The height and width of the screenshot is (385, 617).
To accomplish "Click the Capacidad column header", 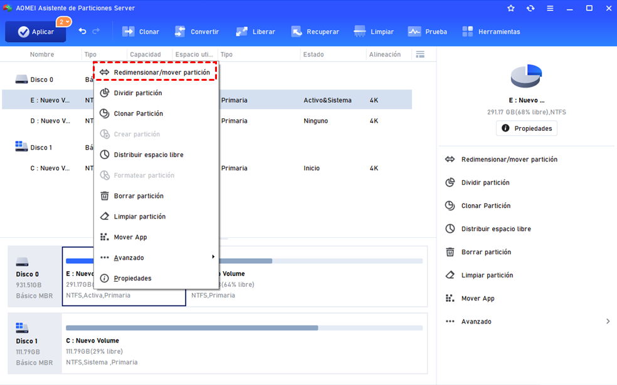I will 145,54.
